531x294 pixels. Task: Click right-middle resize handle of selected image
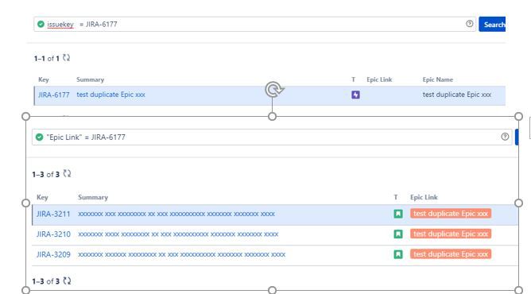(x=518, y=203)
